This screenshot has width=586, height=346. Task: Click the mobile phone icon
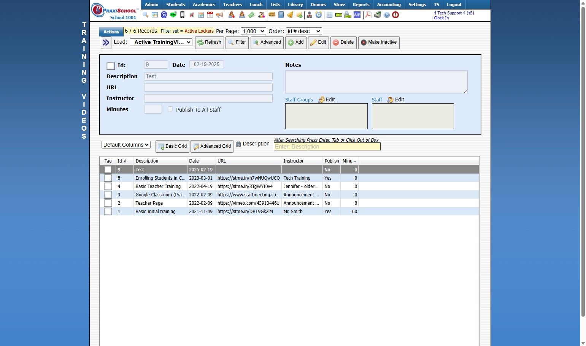(x=182, y=15)
